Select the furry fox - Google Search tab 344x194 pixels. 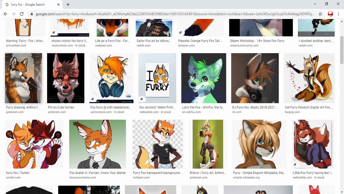(32, 5)
